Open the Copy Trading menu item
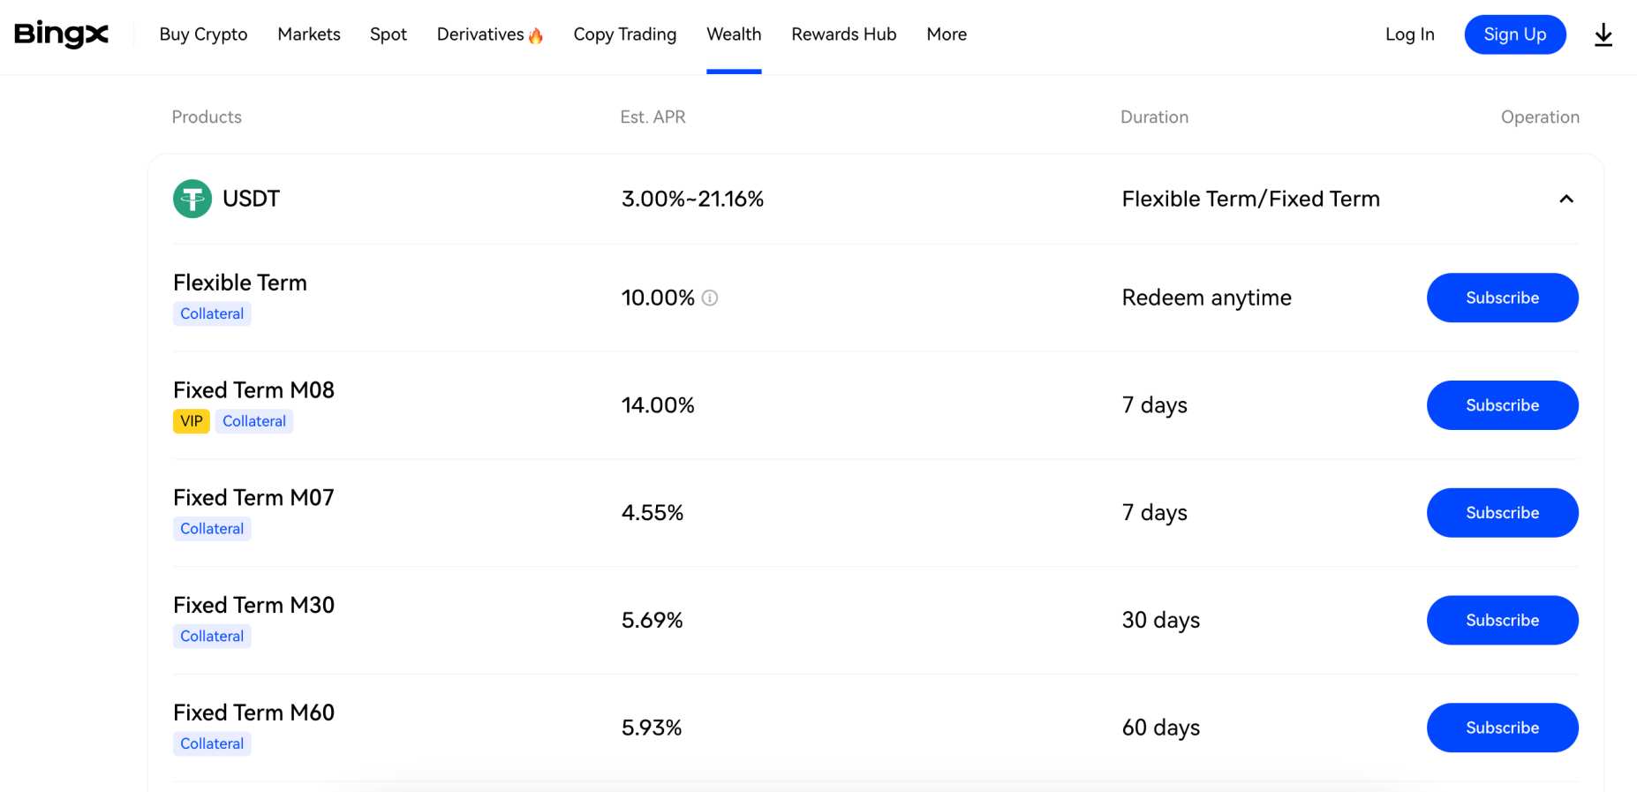Viewport: 1637px width, 792px height. pyautogui.click(x=625, y=34)
